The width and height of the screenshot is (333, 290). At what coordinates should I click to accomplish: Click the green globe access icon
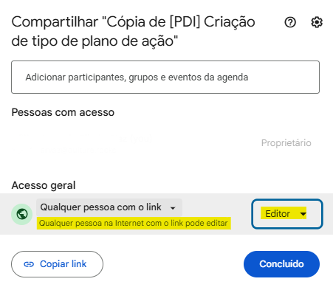point(22,214)
